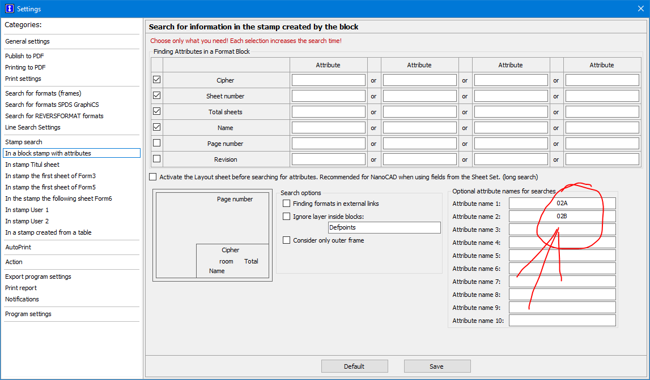Click fourth Attribute field in Page number row
The image size is (650, 380).
602,144
